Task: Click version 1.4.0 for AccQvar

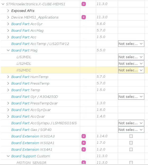Action: coord(101,116)
